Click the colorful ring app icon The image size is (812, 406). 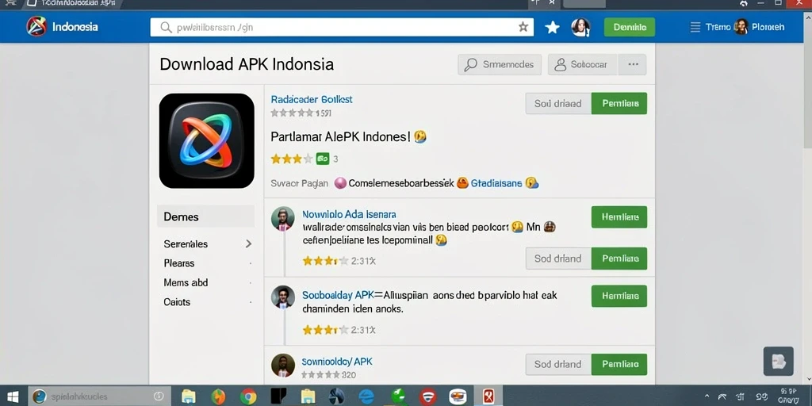coord(207,141)
